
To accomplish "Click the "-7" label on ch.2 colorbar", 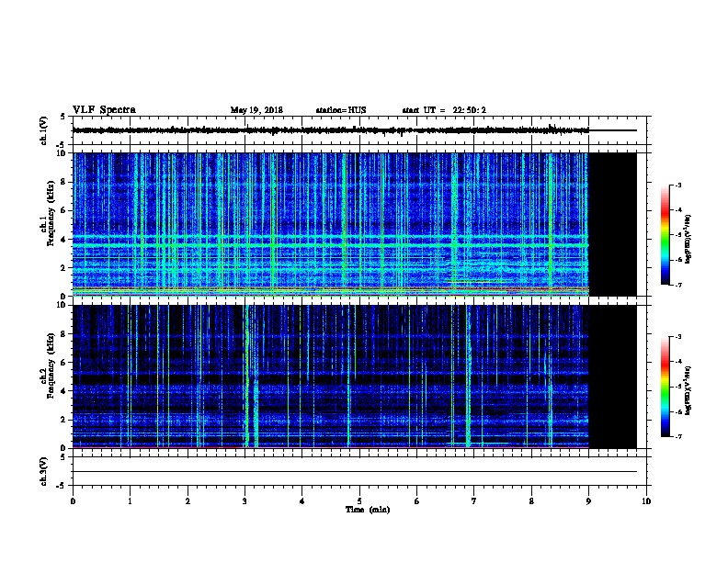I will pos(677,436).
